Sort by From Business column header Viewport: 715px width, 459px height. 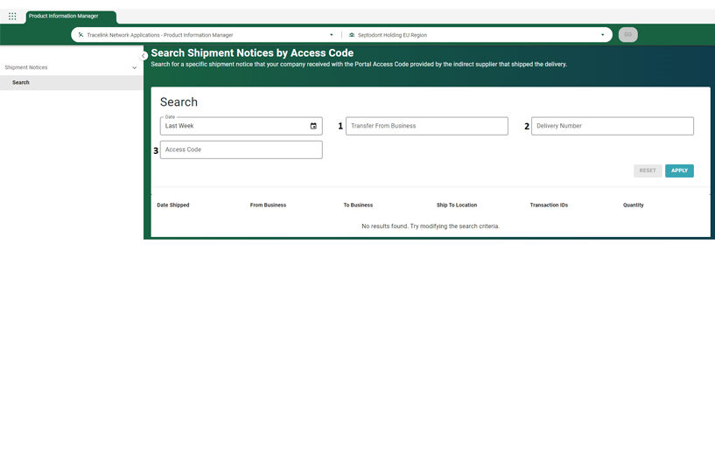(268, 205)
